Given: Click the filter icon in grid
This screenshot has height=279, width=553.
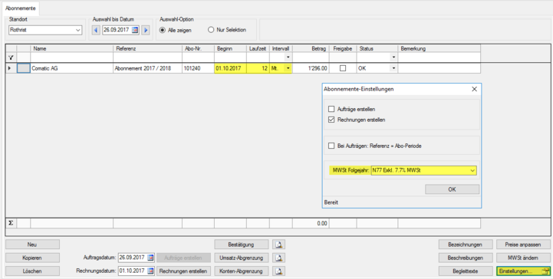Looking at the screenshot, I should 11,57.
